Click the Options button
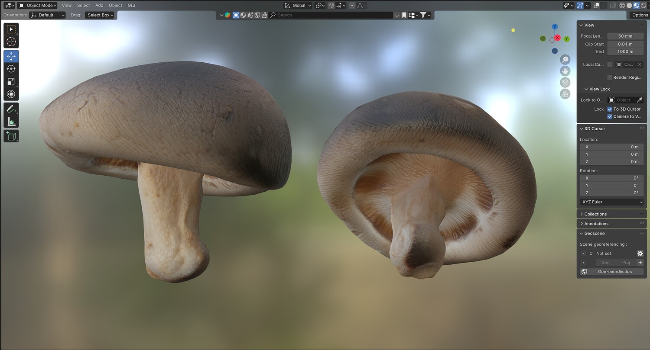Viewport: 650px width, 350px height. point(640,15)
